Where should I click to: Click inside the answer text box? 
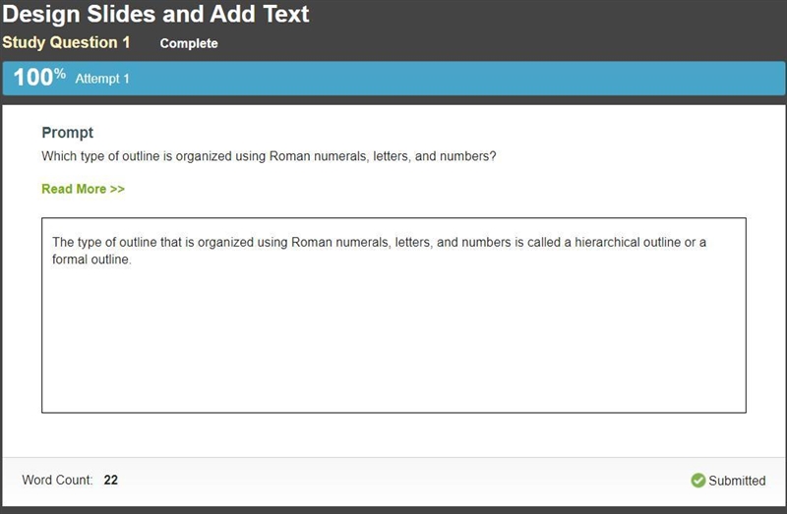click(x=393, y=314)
